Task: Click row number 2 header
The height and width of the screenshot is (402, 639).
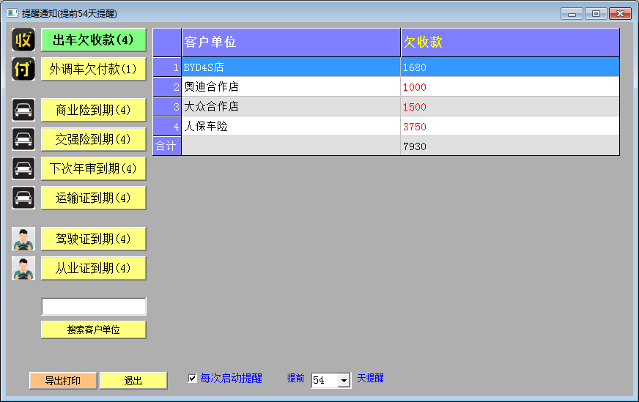Action: point(166,86)
